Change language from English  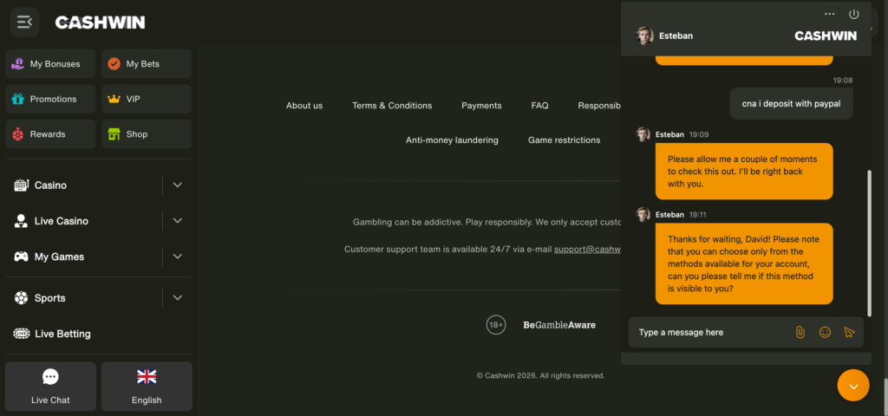click(x=147, y=387)
